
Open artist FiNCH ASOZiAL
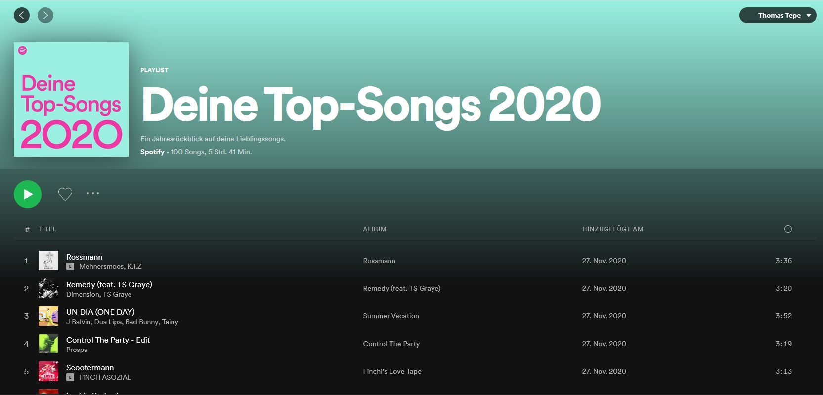[105, 377]
